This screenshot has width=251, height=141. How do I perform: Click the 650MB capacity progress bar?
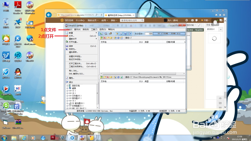169,34
